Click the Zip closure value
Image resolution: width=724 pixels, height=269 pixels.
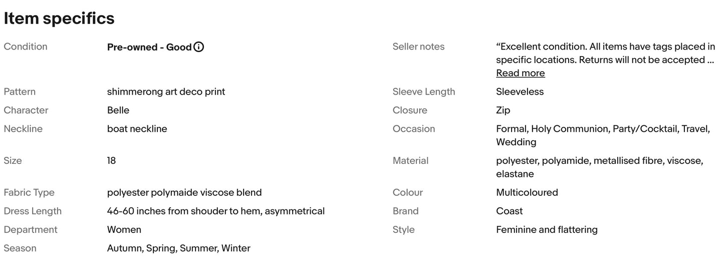pyautogui.click(x=503, y=110)
